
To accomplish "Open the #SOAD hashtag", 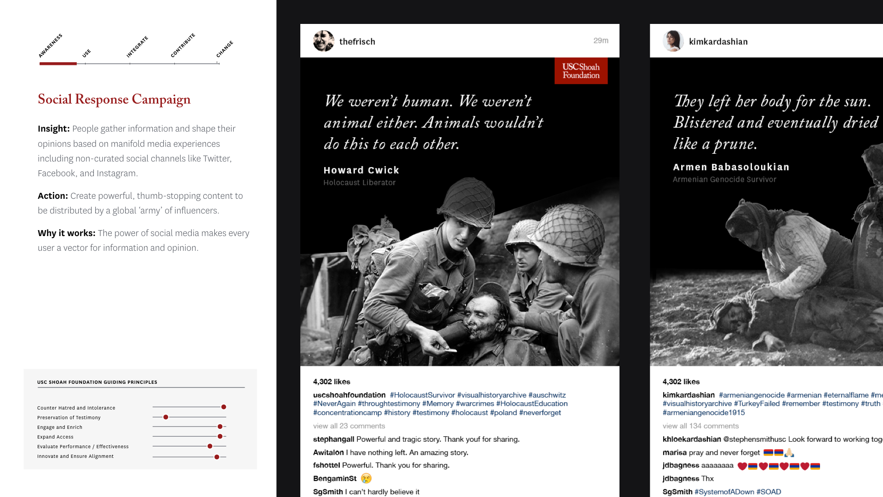I will [769, 492].
